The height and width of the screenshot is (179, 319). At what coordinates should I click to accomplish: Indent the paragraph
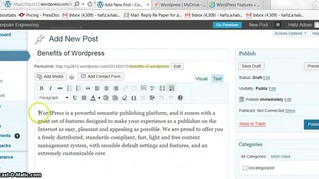[152, 98]
